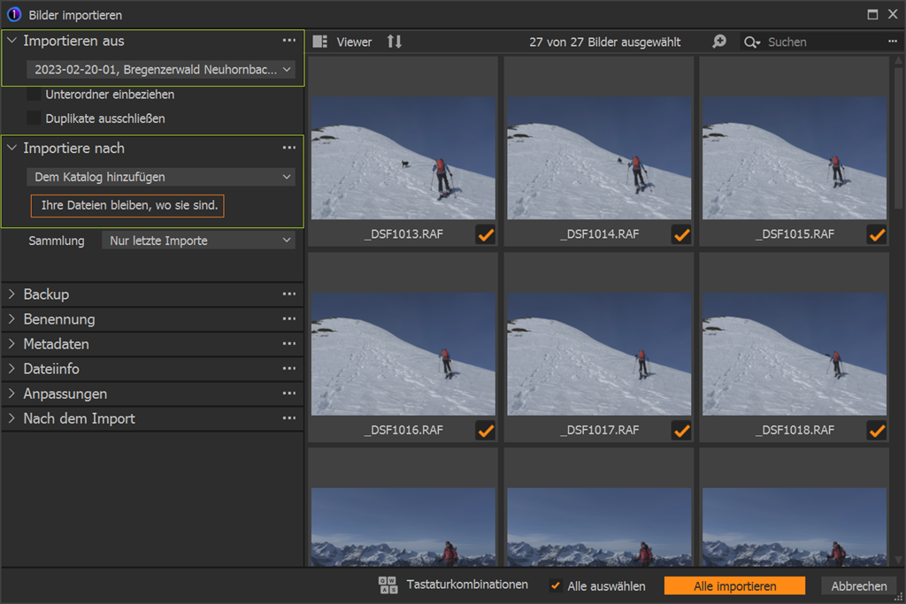Open the search options magnifier dropdown
Image resolution: width=906 pixels, height=604 pixels.
pyautogui.click(x=752, y=42)
